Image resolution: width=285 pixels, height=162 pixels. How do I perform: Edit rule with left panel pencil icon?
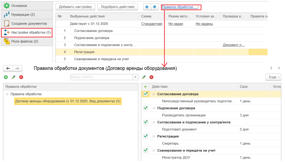pyautogui.click(x=13, y=77)
